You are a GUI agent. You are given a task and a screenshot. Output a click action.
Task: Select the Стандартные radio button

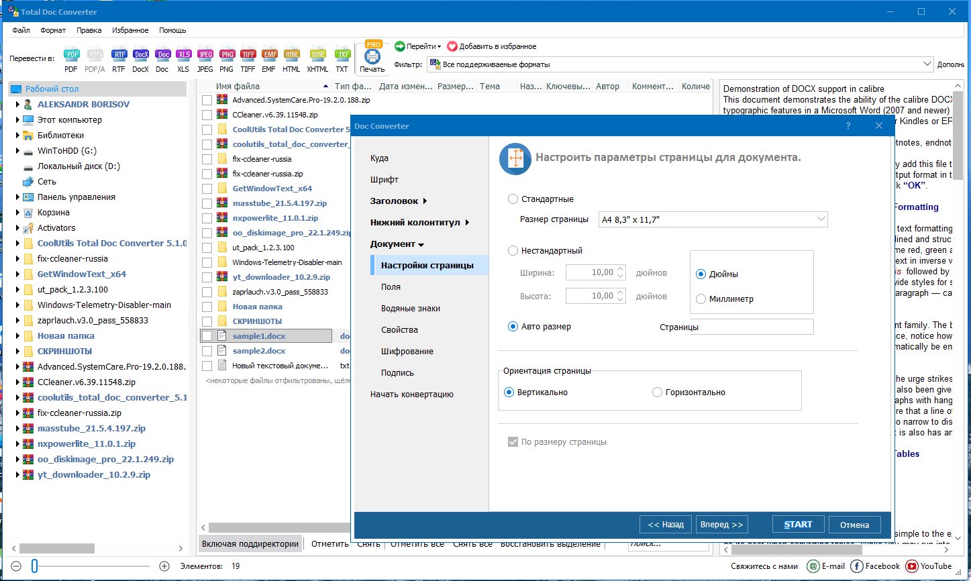tap(513, 199)
